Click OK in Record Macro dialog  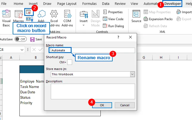102,105
